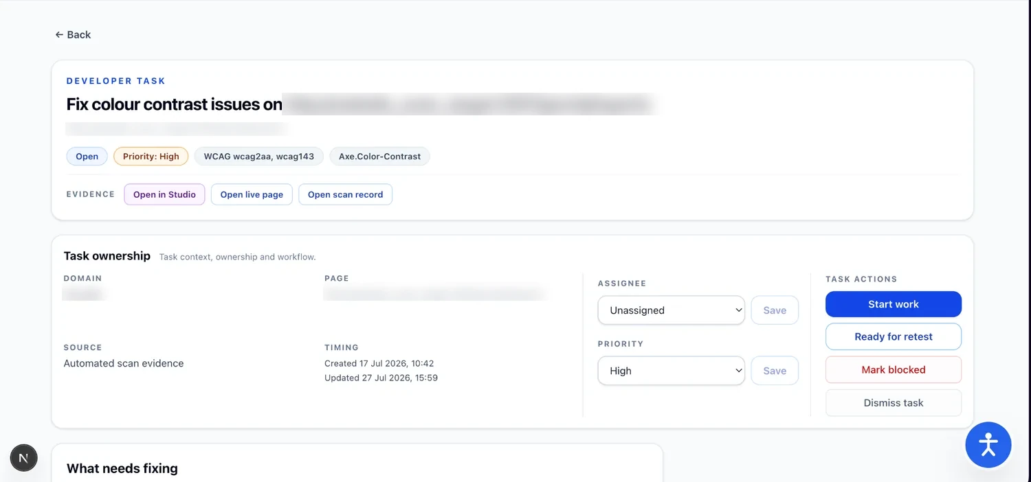The width and height of the screenshot is (1031, 482).
Task: Save the priority selection
Action: [775, 371]
